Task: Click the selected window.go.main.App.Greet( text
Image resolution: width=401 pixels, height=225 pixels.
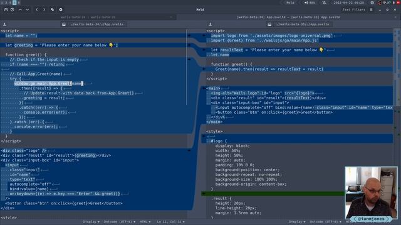Action: point(43,83)
